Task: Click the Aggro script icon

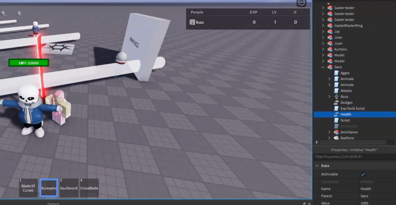Action: click(x=336, y=73)
